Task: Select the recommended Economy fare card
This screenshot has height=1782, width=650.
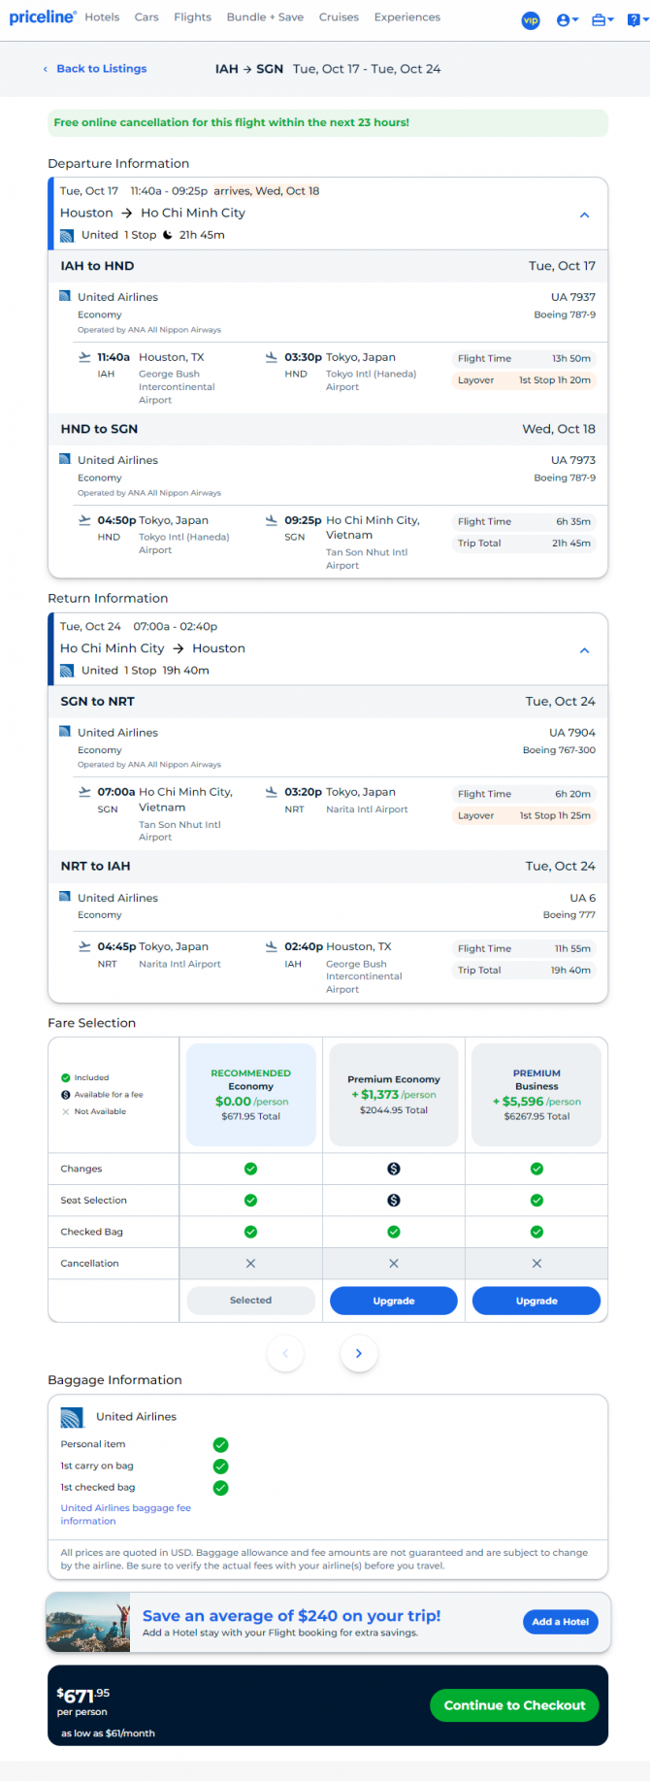Action: coord(251,1095)
